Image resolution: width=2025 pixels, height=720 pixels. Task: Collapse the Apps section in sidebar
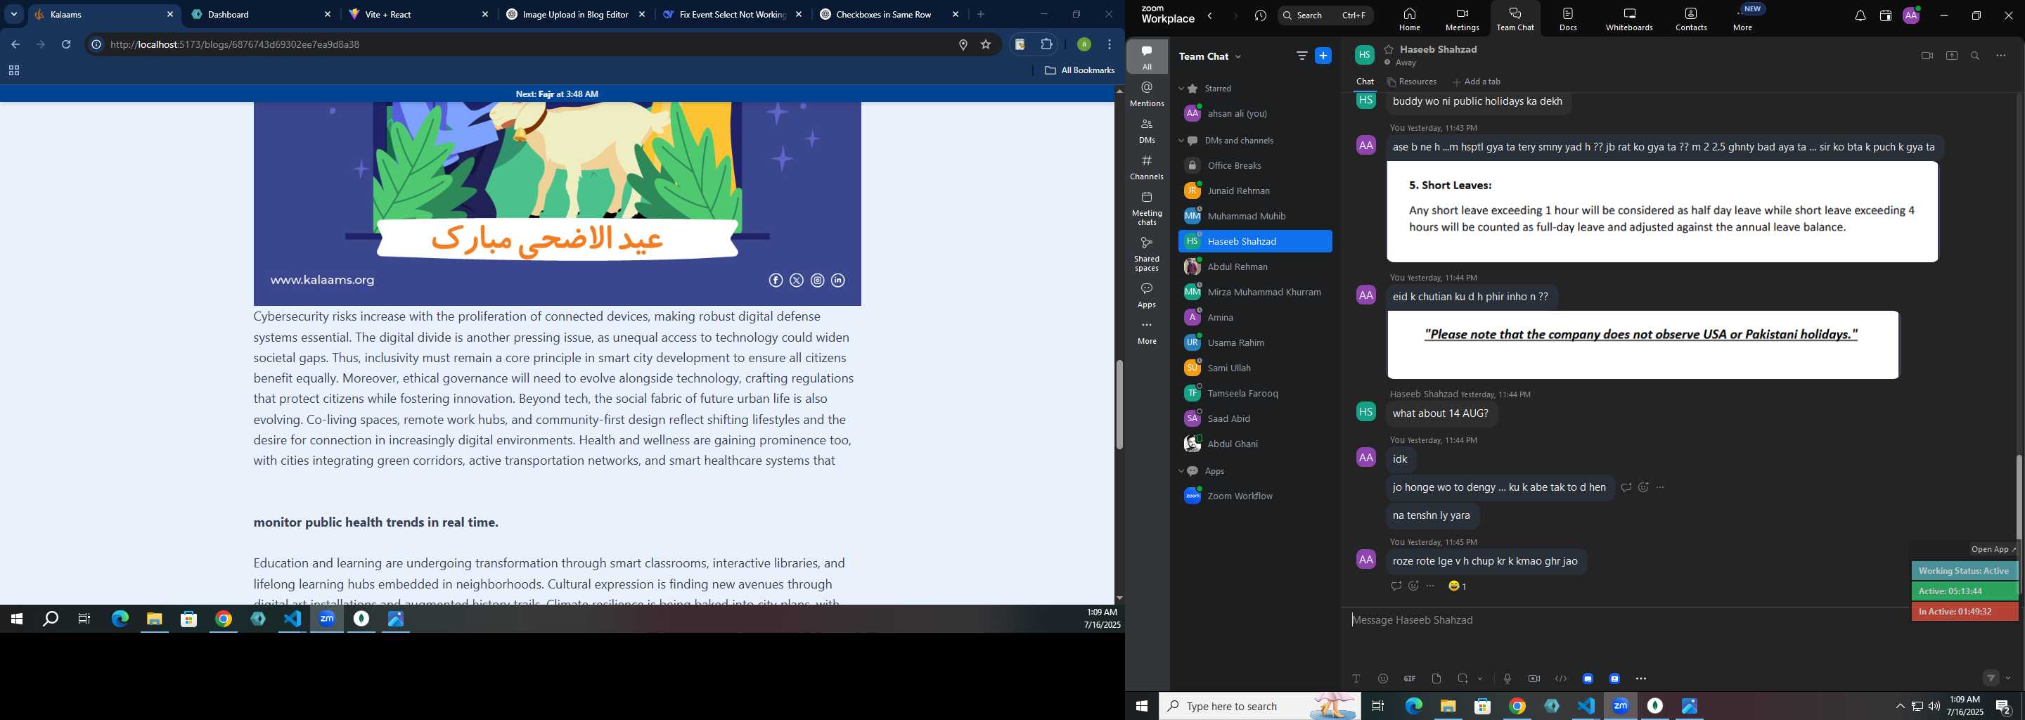point(1181,471)
